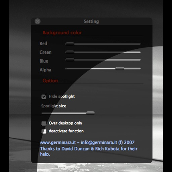Open the www.germinara.it credits link

[x=58, y=142]
